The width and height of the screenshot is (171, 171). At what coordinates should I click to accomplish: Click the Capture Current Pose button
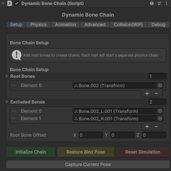[x=88, y=164]
